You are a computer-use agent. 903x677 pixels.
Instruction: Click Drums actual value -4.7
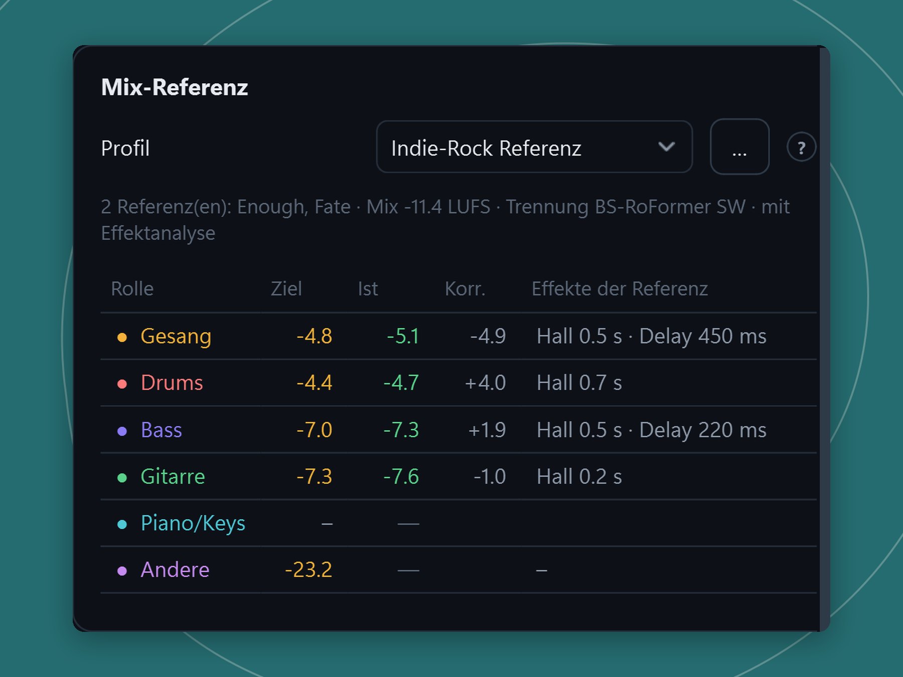(x=401, y=383)
